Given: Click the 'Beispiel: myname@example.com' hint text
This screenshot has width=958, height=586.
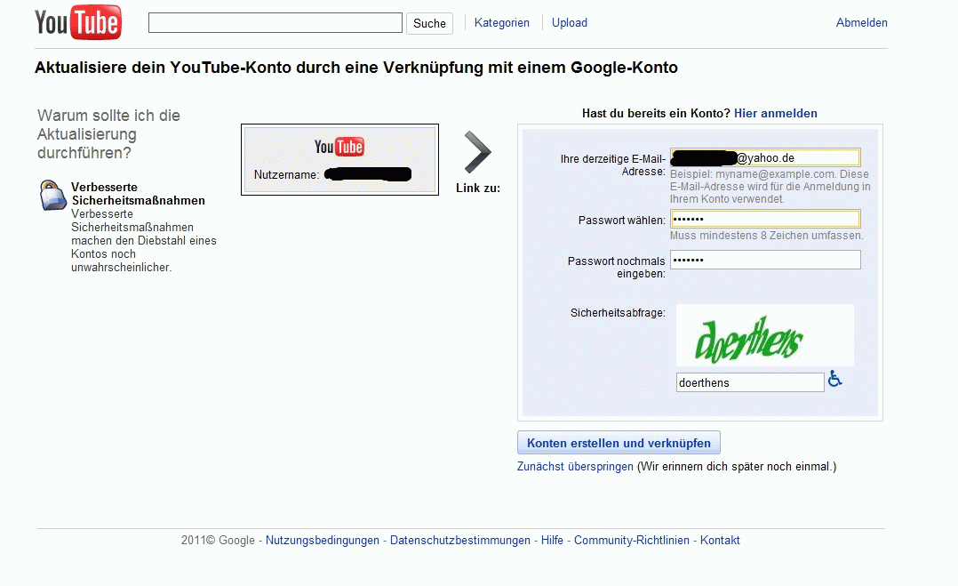Looking at the screenshot, I should [770, 187].
